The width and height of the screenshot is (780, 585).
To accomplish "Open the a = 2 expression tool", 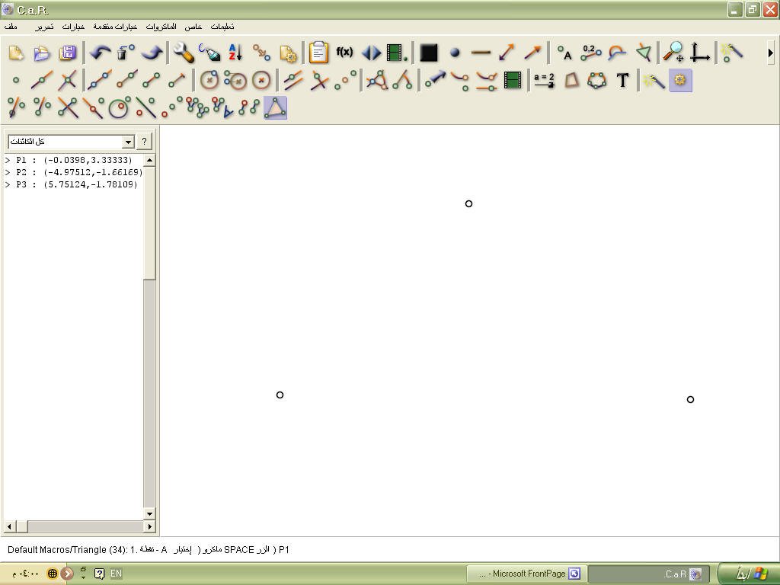I will [x=544, y=80].
